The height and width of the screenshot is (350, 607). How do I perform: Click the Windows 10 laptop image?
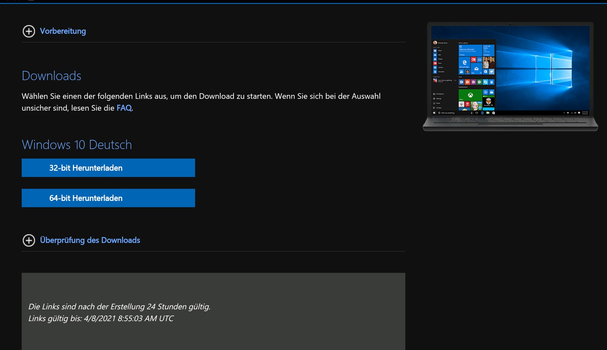tap(510, 77)
